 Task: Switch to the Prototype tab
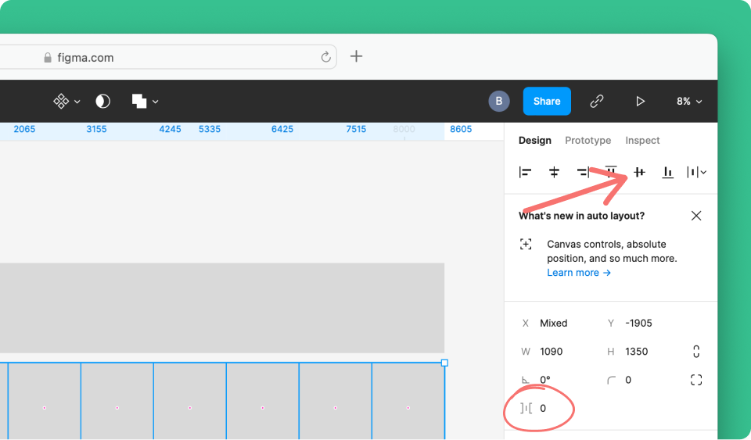point(588,140)
